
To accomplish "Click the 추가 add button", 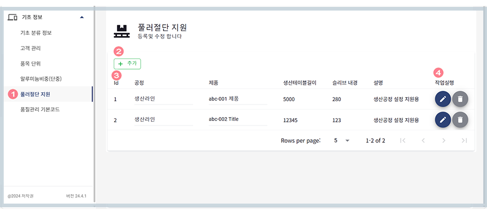I will pos(127,64).
